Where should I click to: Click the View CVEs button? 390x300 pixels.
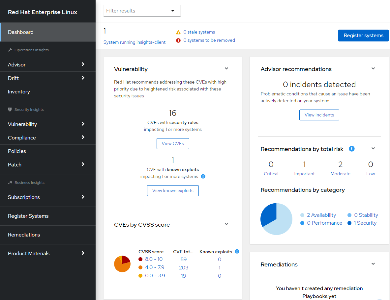(173, 144)
